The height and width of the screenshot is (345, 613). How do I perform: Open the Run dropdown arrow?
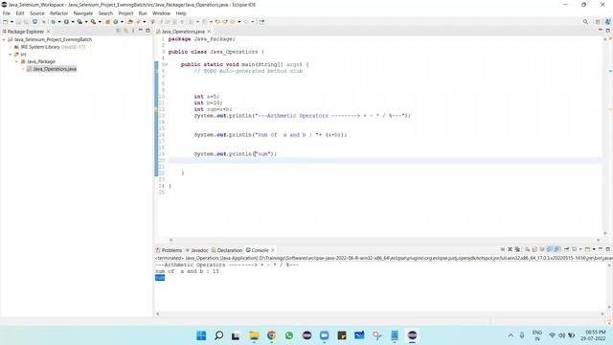click(73, 22)
